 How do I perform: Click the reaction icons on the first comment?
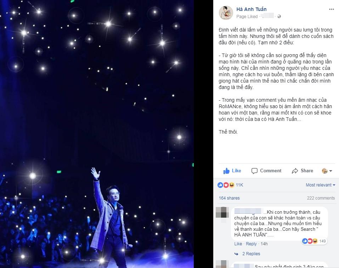point(310,241)
